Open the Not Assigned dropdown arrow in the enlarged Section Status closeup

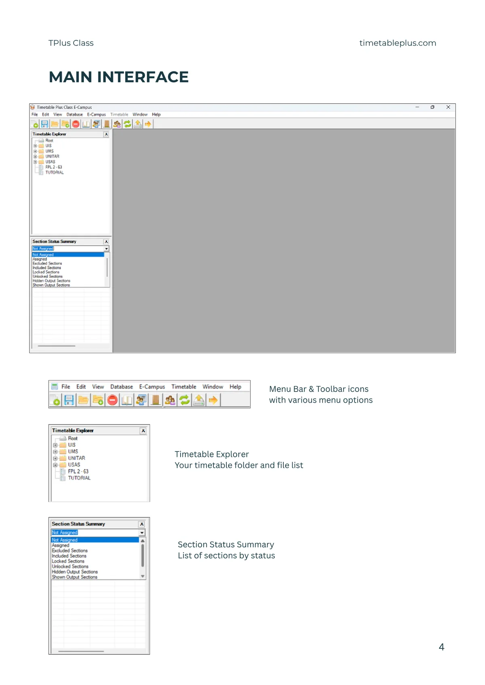(x=142, y=533)
